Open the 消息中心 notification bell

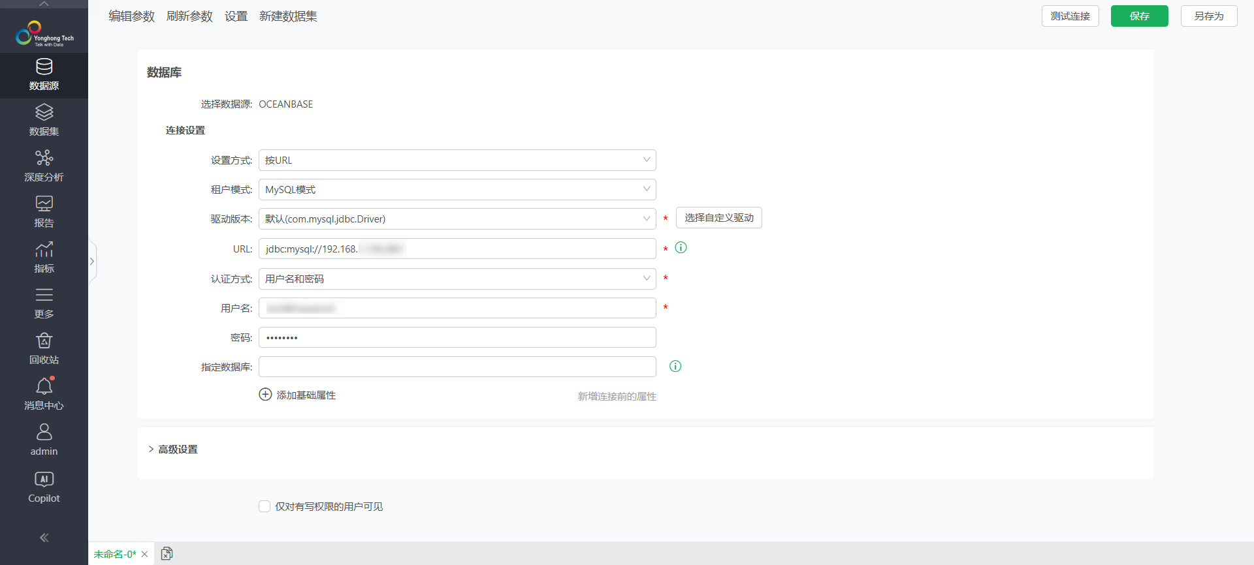tap(44, 395)
